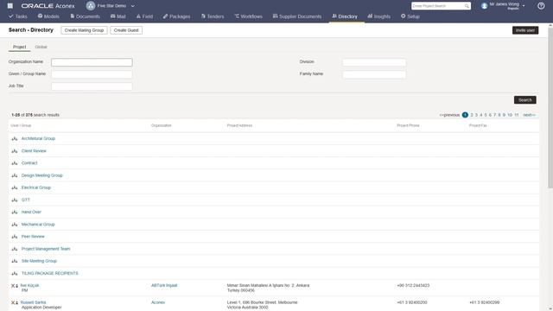Open the Field menu
Screen dimensions: 553x311
(x=144, y=16)
